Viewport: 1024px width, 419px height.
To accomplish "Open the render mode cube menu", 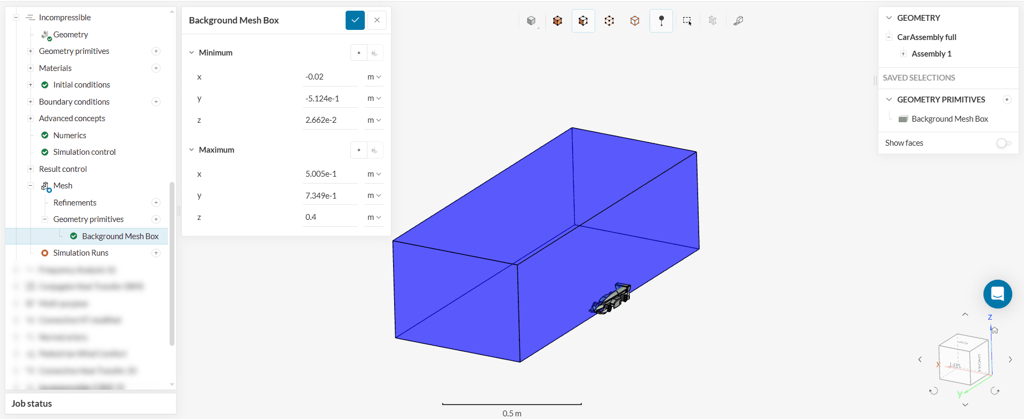I will (x=531, y=21).
